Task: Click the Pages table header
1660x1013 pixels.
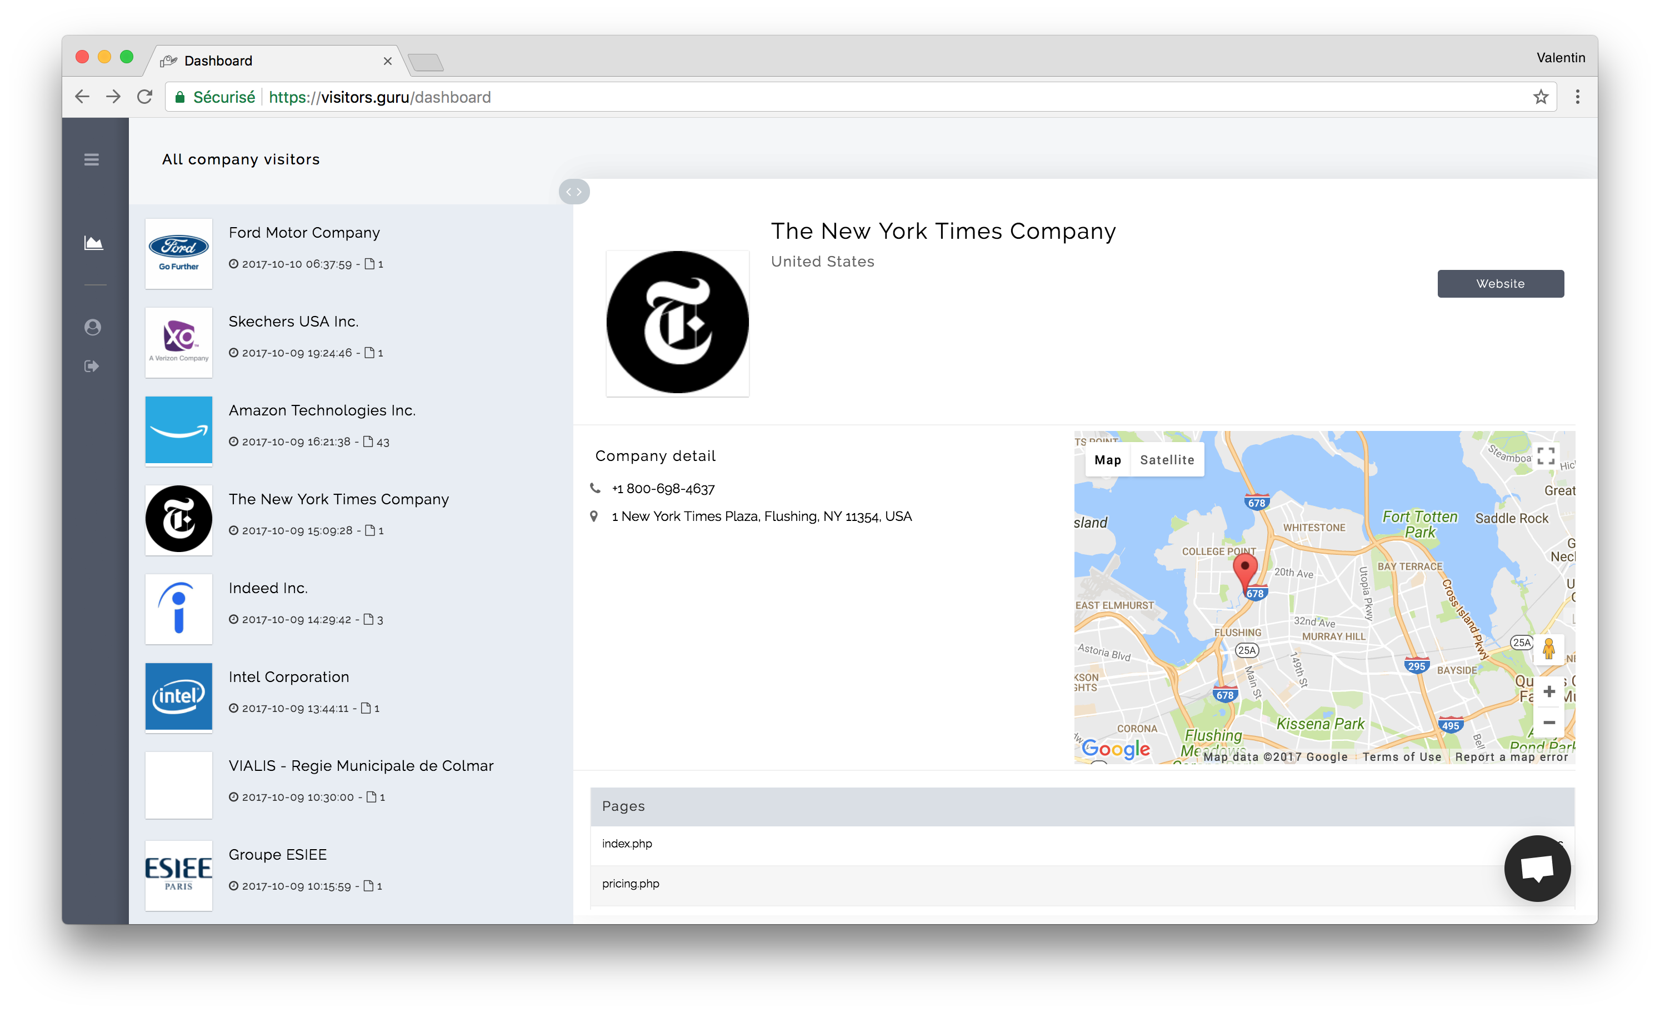Action: 1082,806
